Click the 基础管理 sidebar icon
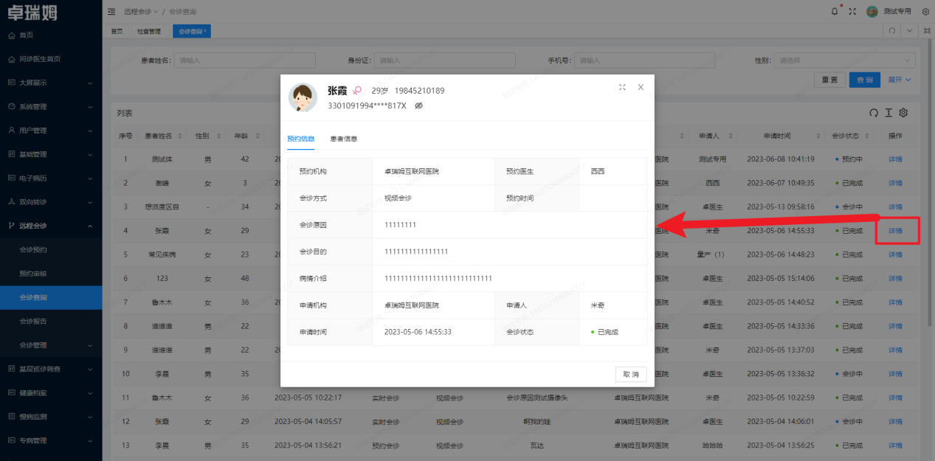This screenshot has width=935, height=461. tap(11, 154)
